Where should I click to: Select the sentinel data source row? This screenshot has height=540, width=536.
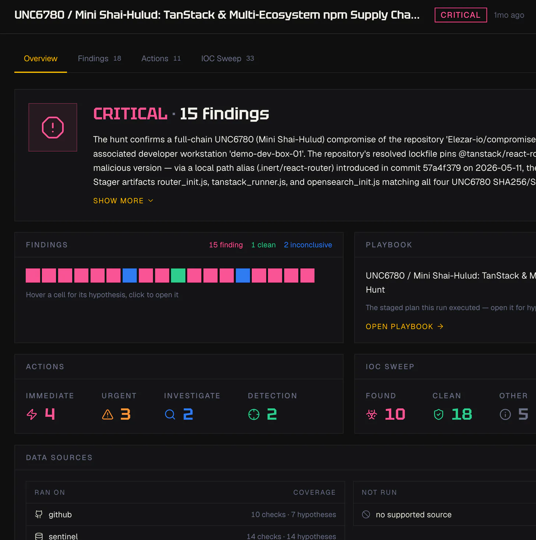(x=185, y=533)
